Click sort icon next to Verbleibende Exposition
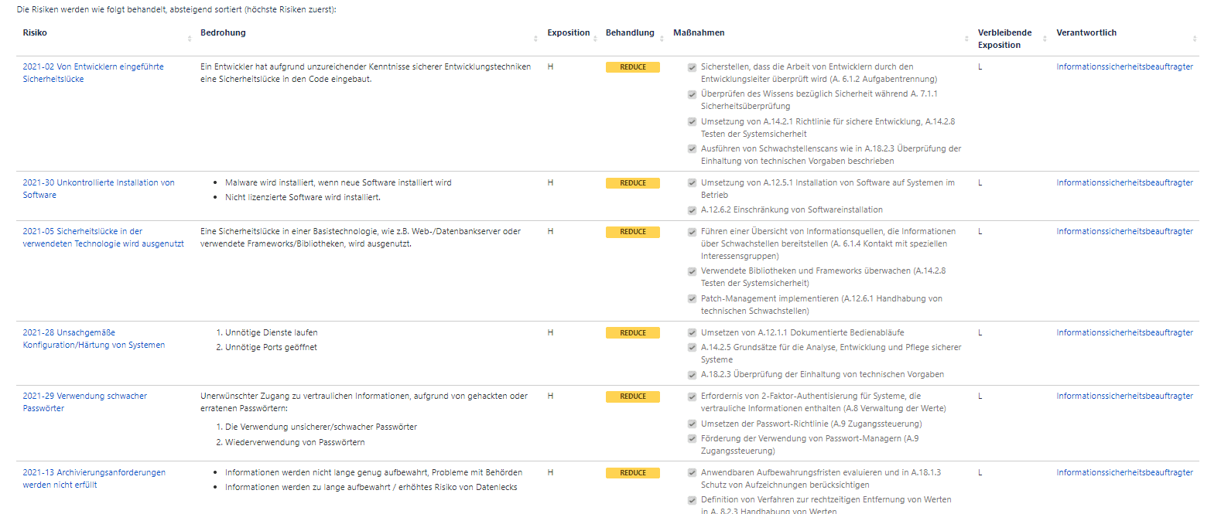1221x514 pixels. pyautogui.click(x=1045, y=39)
